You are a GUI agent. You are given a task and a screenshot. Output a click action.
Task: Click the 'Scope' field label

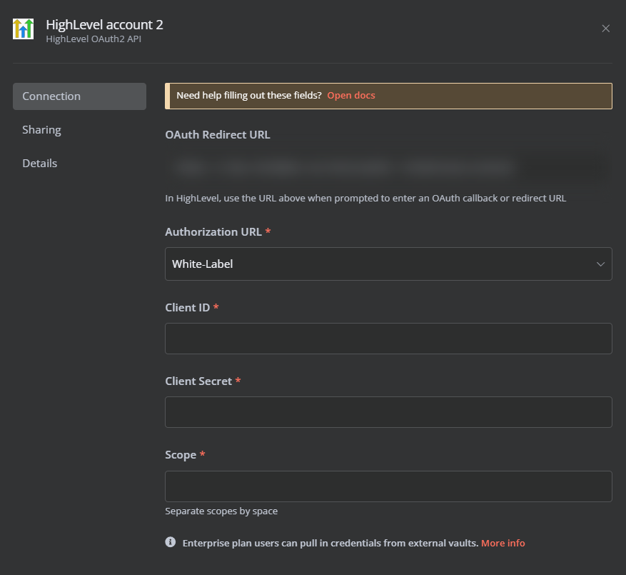pos(181,455)
